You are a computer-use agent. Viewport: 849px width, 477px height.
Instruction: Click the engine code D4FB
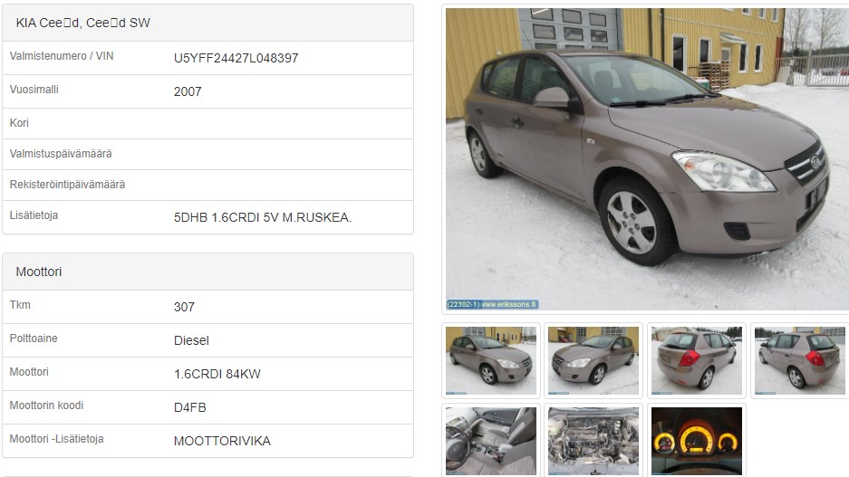pyautogui.click(x=190, y=407)
